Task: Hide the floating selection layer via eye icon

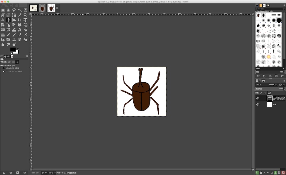Action: tap(258, 98)
